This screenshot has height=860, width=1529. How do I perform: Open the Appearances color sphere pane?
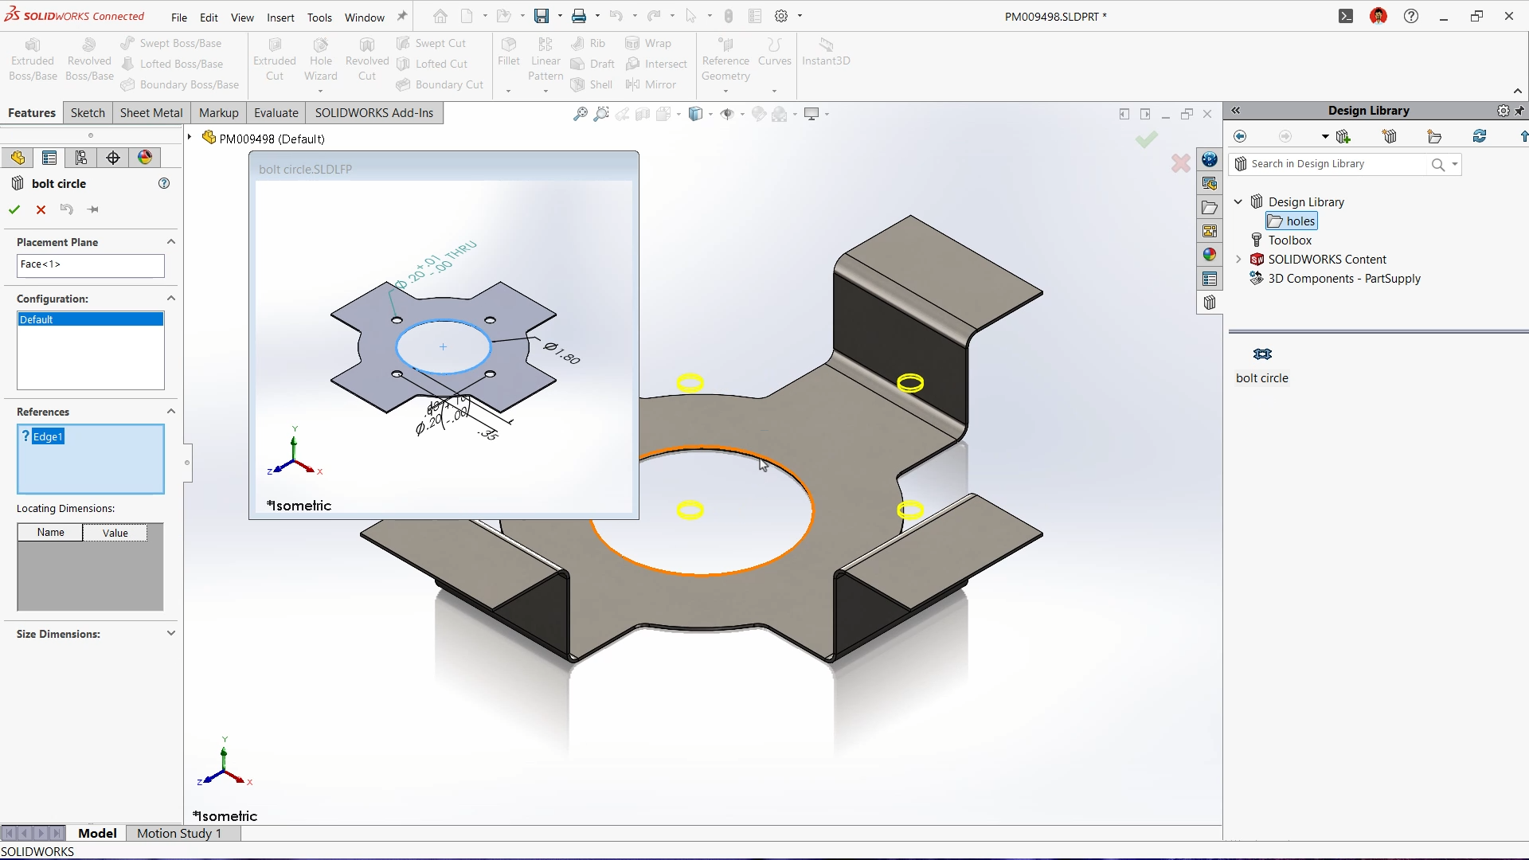coord(1210,255)
